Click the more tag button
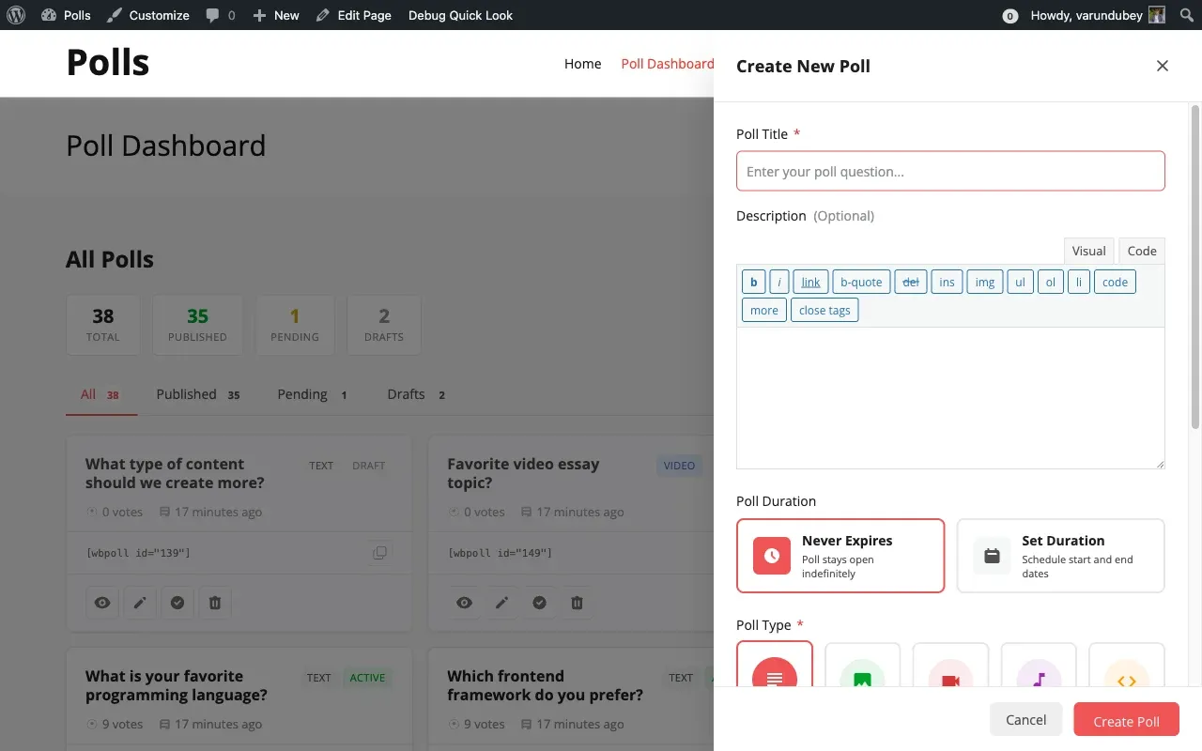The image size is (1202, 751). coord(764,310)
